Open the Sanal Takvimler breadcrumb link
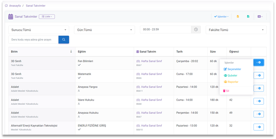The image size is (276, 139). (35, 6)
